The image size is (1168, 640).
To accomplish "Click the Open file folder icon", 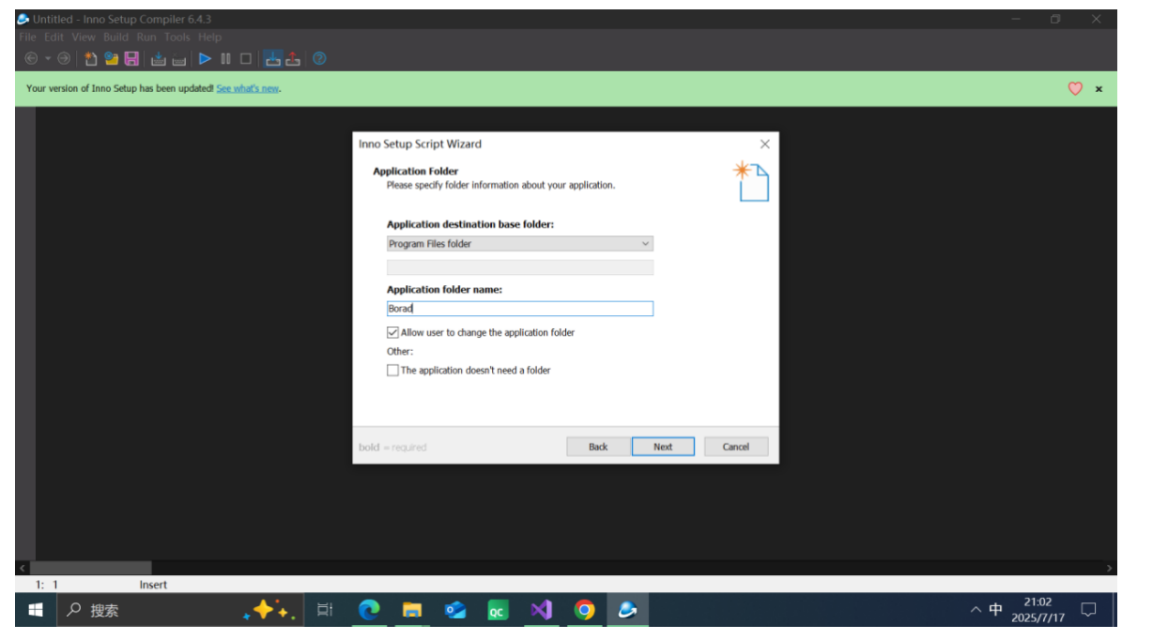I will (112, 58).
